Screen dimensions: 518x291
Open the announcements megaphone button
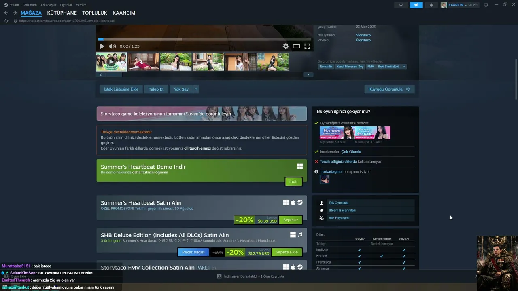pyautogui.click(x=416, y=5)
